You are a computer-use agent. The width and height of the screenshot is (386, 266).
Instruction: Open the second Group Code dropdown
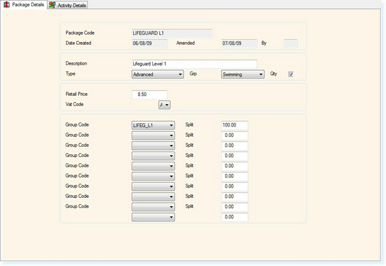(x=154, y=135)
